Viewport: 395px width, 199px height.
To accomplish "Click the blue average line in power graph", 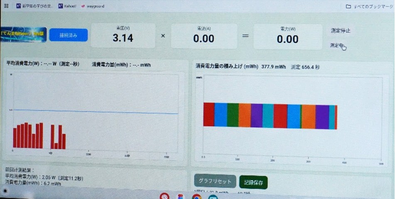I will [x=96, y=112].
